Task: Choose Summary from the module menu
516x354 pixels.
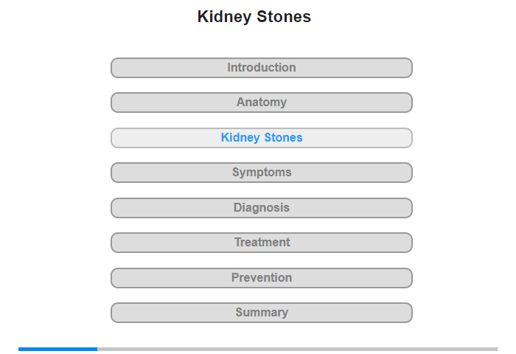Action: pyautogui.click(x=262, y=313)
